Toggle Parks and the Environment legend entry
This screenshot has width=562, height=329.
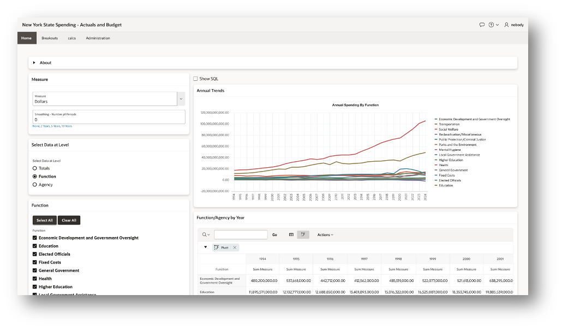click(x=456, y=145)
